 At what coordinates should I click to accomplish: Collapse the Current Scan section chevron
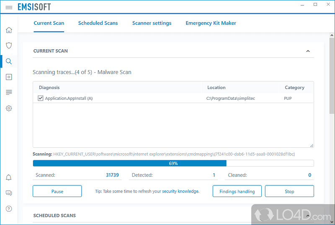pos(308,51)
